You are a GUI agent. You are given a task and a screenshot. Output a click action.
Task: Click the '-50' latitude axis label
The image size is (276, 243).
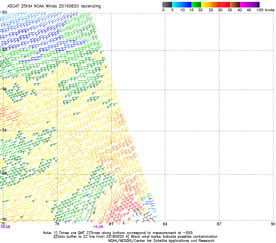click(x=3, y=12)
